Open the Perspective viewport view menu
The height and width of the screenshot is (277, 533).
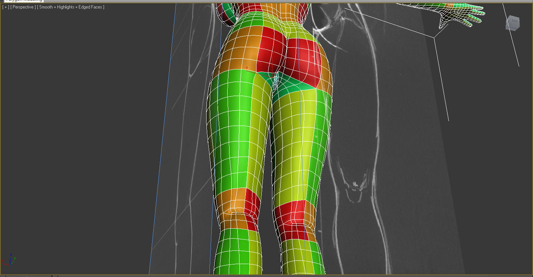pyautogui.click(x=23, y=7)
